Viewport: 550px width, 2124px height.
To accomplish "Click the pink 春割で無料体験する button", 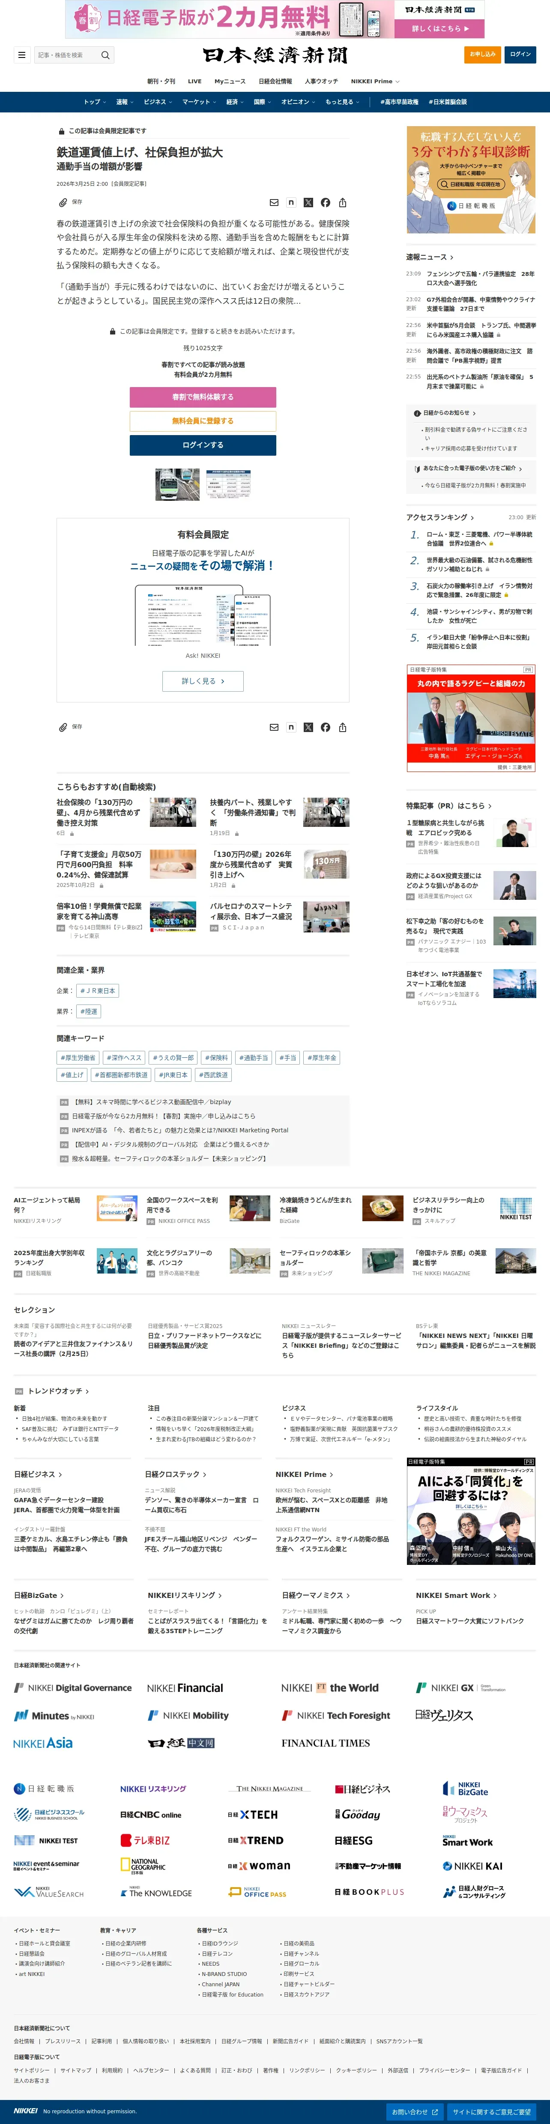I will coord(203,396).
